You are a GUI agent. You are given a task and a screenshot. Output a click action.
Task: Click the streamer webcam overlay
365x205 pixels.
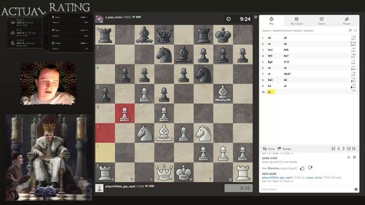click(48, 83)
